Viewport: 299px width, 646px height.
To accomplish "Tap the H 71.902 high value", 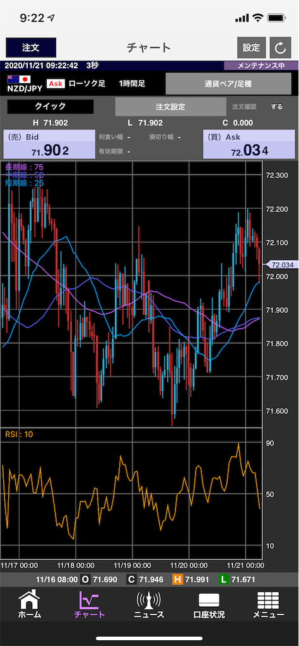I will click(x=50, y=123).
